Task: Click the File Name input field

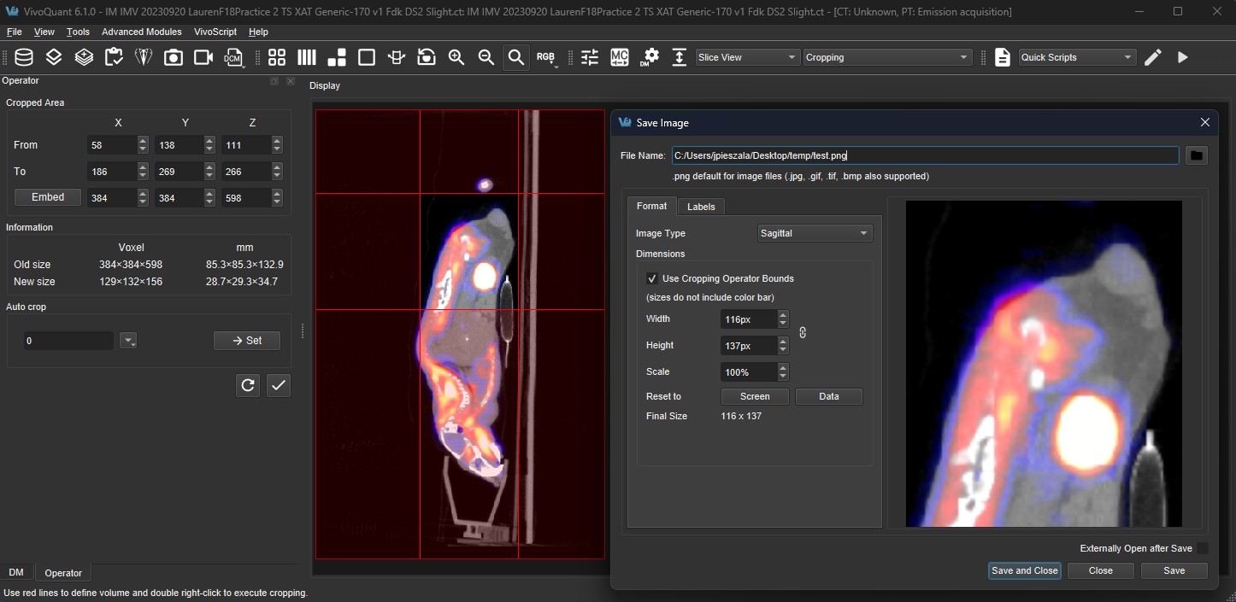Action: [925, 155]
